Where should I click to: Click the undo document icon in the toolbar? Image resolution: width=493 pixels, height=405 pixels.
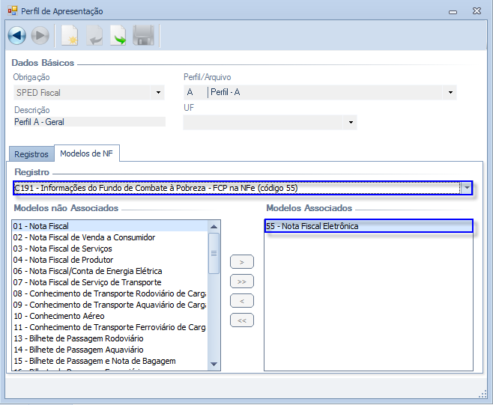[94, 35]
